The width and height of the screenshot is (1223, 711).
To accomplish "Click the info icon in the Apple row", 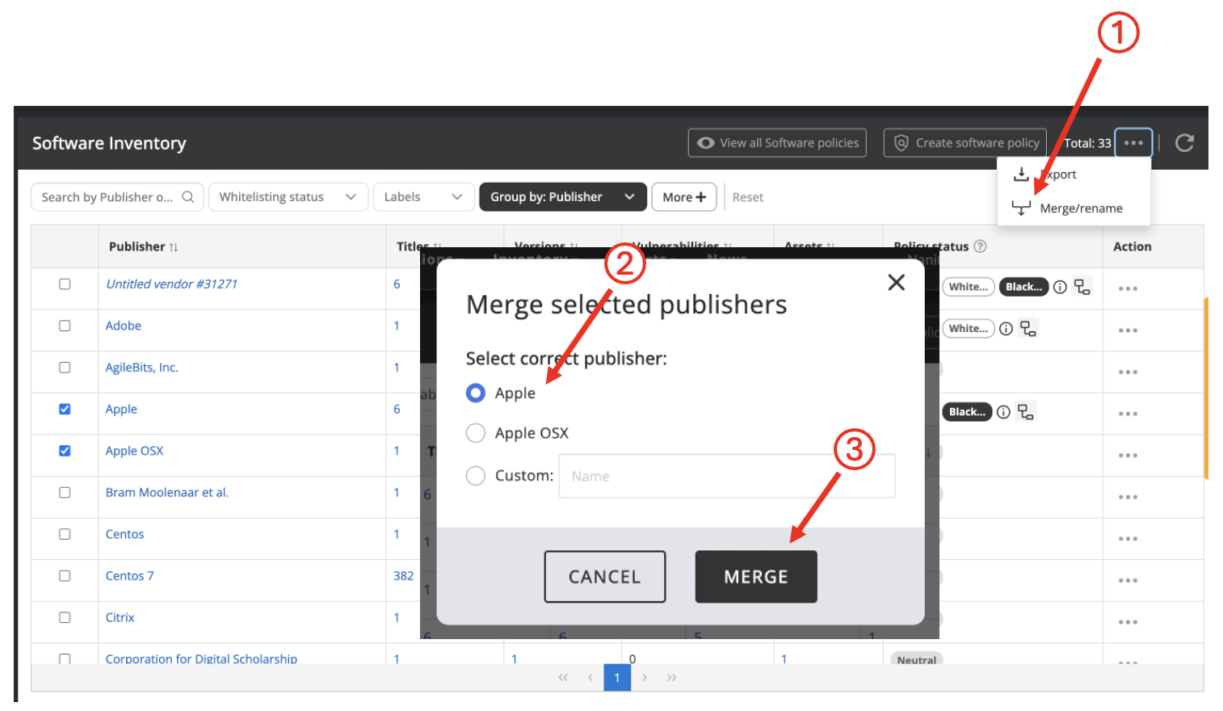I will pyautogui.click(x=1003, y=412).
